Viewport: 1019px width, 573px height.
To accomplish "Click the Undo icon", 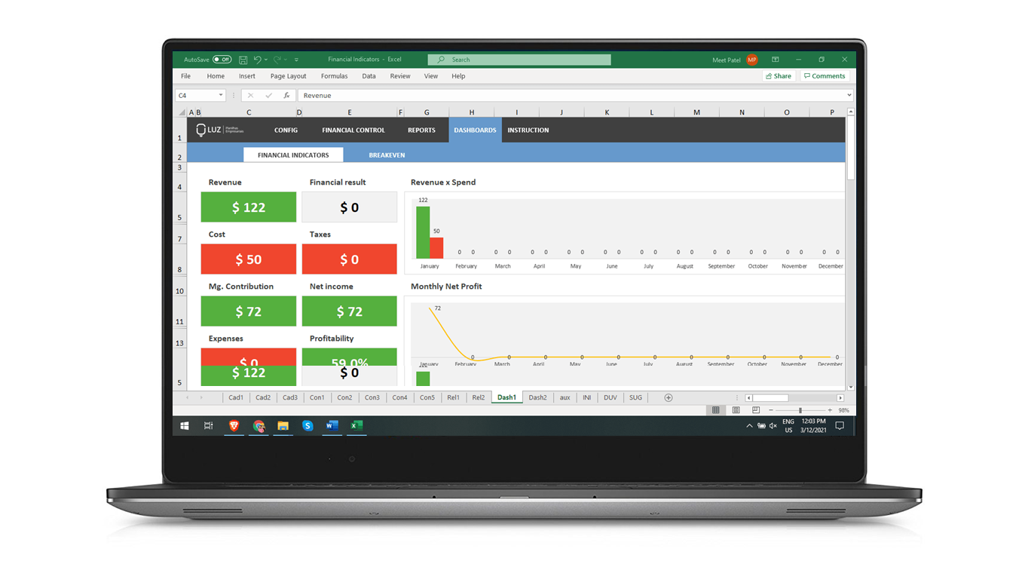I will (258, 60).
